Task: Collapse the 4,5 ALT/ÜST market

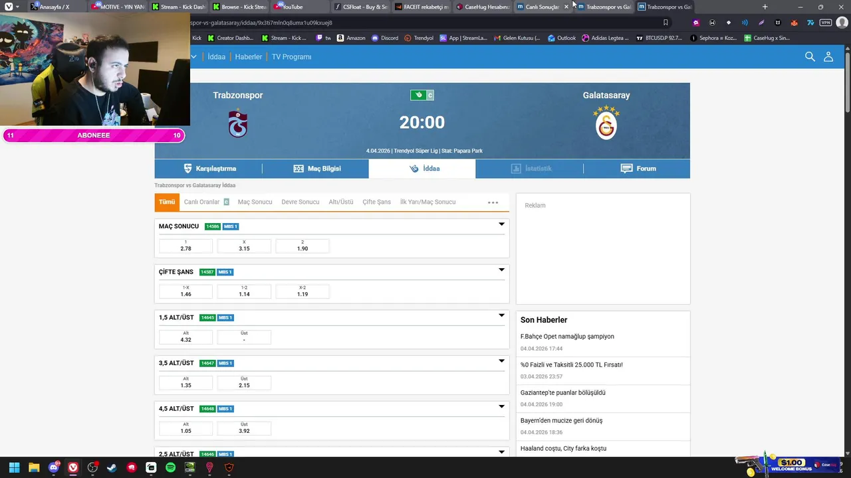Action: coord(501,406)
